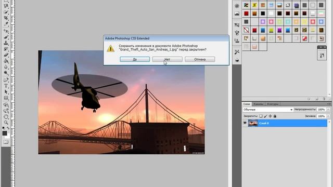Select the Zoom magnifier tool
Screen dimensions: 333x187
[x=6, y=123]
